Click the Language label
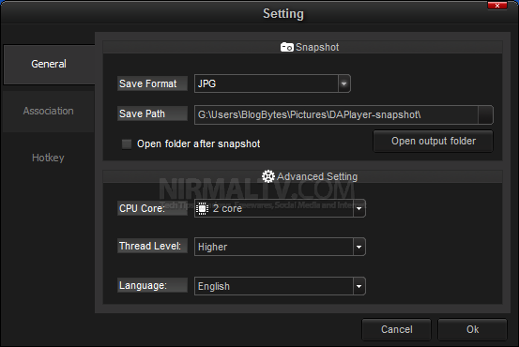 [x=152, y=285]
